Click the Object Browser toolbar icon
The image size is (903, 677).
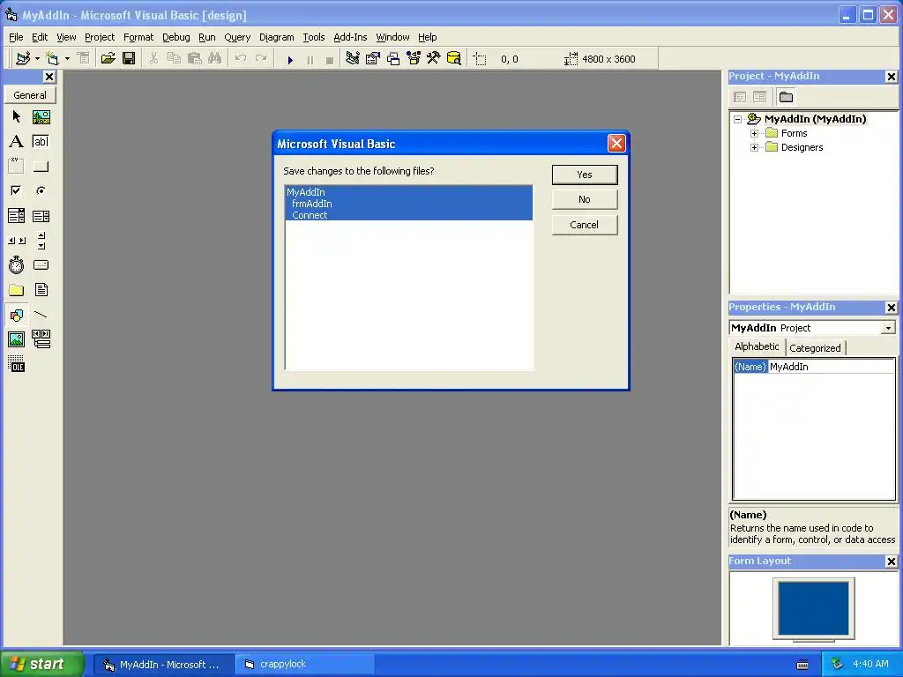point(414,58)
